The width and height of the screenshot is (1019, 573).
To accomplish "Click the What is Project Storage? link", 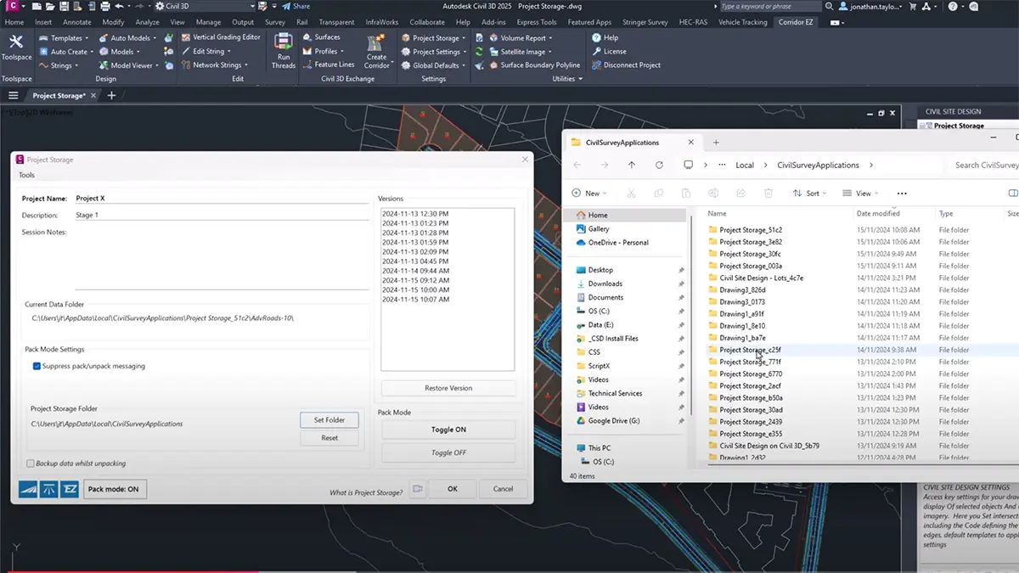I will tap(366, 492).
